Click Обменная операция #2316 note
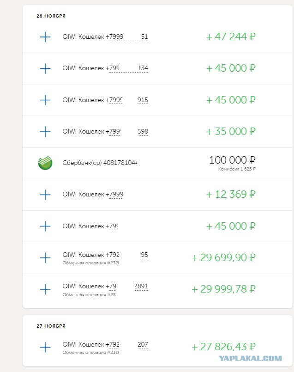 tap(91, 353)
